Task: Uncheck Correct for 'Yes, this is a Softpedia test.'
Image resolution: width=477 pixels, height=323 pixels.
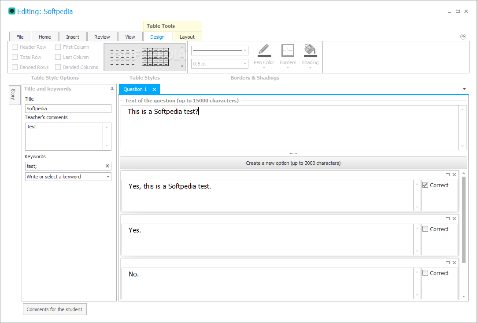Action: coord(425,185)
